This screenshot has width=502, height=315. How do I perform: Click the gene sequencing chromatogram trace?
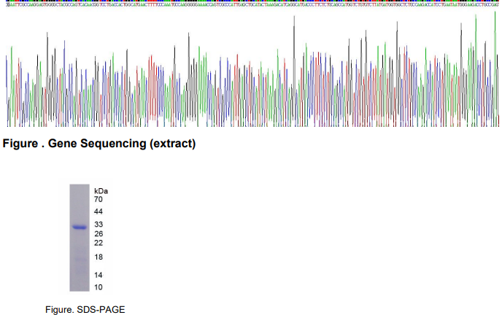coord(251,73)
